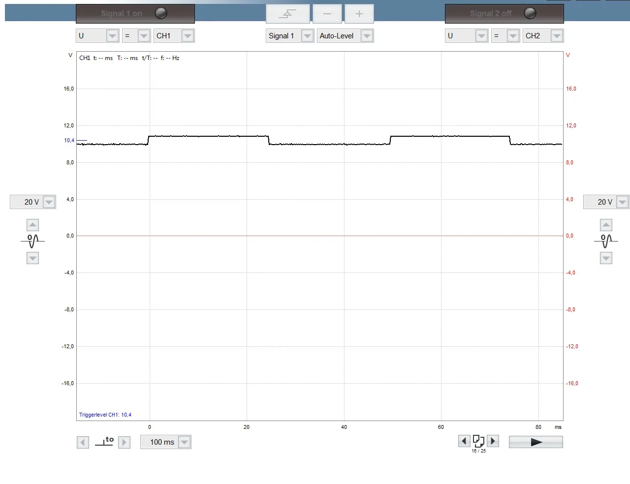
Task: Click the channel 1 zero-line offset icon
Action: coord(32,241)
